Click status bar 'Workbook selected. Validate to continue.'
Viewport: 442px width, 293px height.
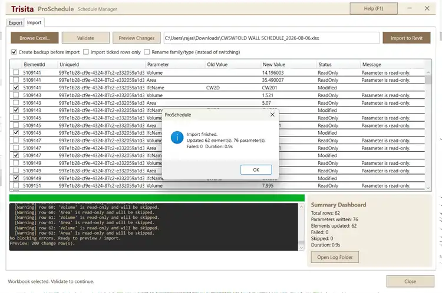pos(51,281)
